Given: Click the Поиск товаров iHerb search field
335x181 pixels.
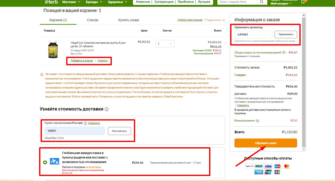Looking at the screenshot, I should (x=239, y=2).
